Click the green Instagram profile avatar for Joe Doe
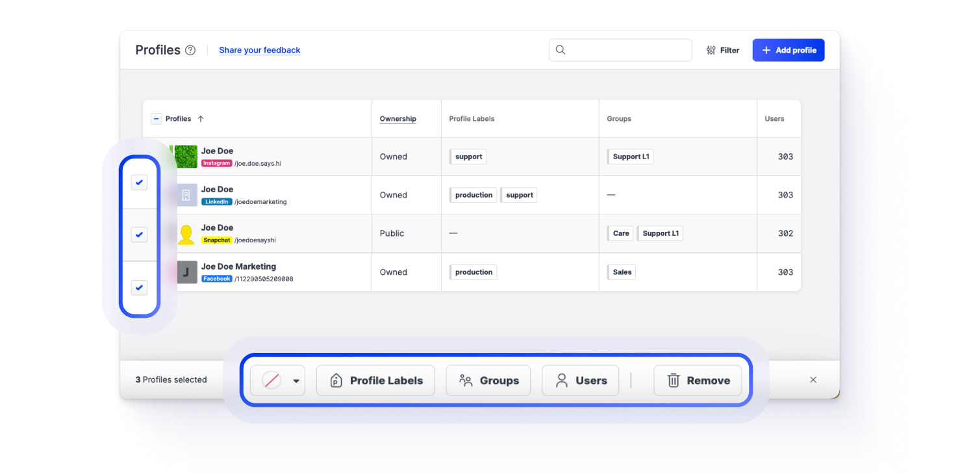 186,157
